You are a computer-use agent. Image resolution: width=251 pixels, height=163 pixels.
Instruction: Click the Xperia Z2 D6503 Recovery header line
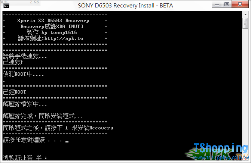(53, 21)
